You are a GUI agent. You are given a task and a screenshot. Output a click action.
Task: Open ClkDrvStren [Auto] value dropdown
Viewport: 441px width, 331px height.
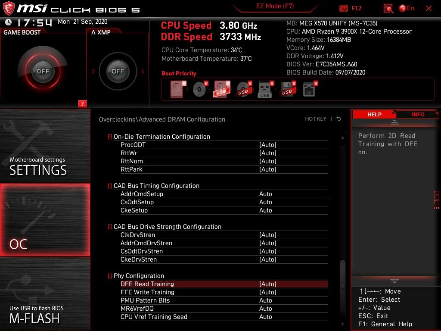click(x=268, y=235)
